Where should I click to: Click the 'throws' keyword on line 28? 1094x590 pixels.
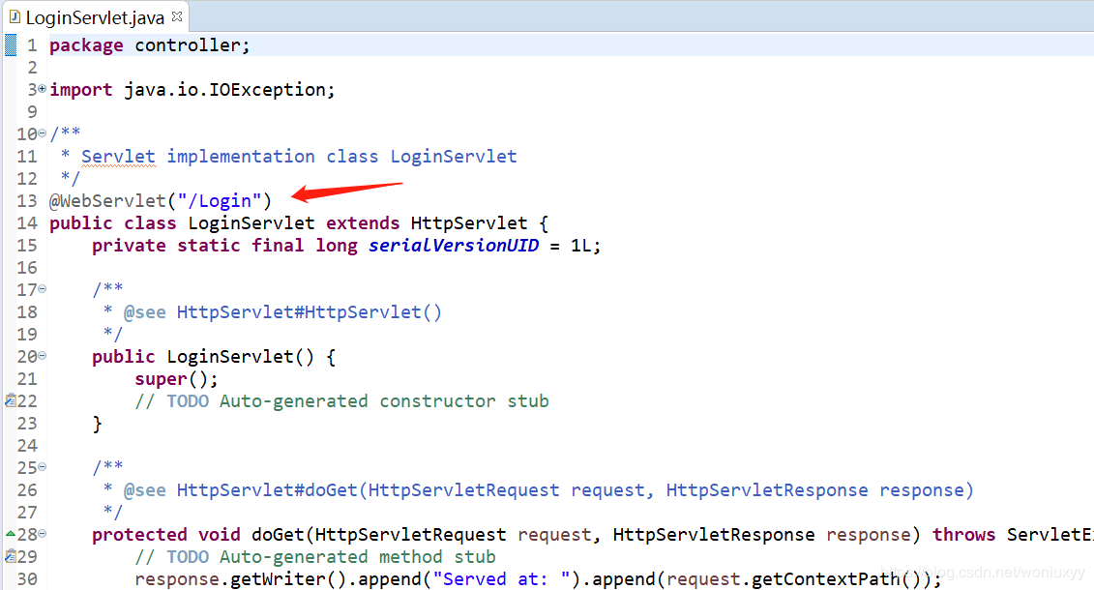tap(963, 535)
